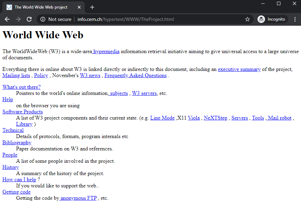Click the browser forward arrow
Viewport: 301px width, 209px height.
[x=18, y=19]
